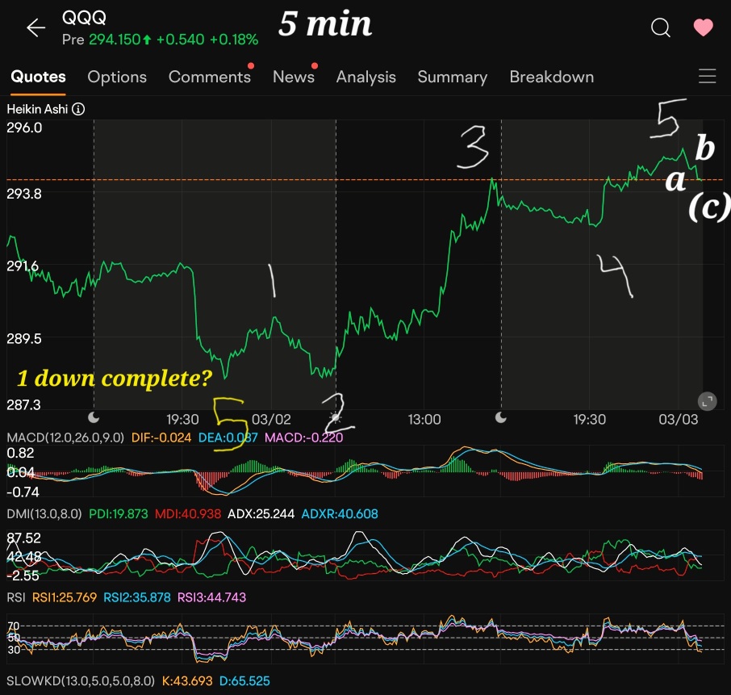Tap the MACD:-0.220 value
Viewport: 731px width, 695px height.
304,438
